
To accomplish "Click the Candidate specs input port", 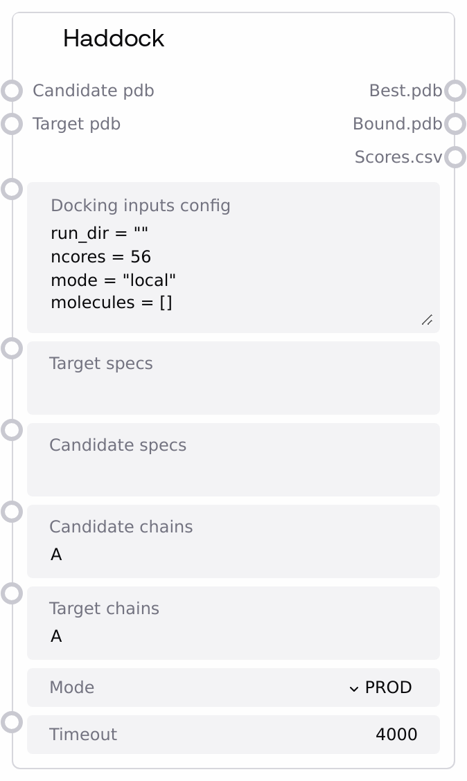I will pyautogui.click(x=12, y=430).
